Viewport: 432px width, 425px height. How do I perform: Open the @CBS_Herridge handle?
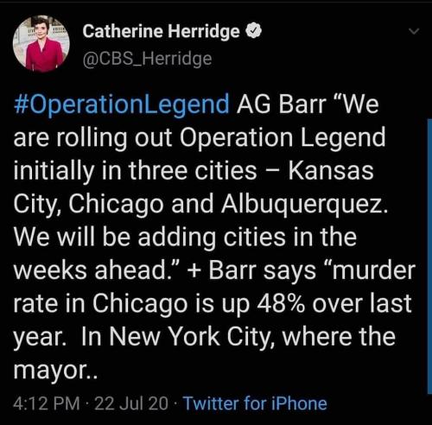click(147, 59)
